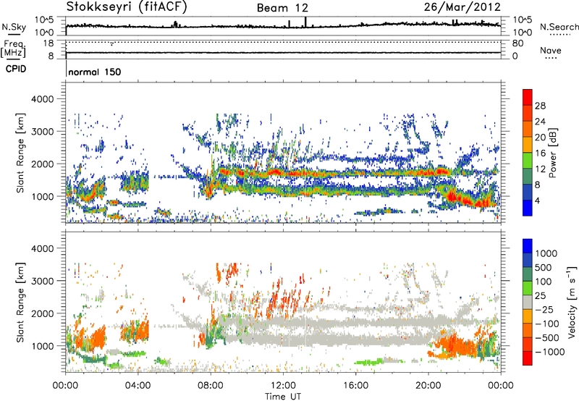Click the bright green segment of Power colorbar
579x401 pixels.
[528, 160]
